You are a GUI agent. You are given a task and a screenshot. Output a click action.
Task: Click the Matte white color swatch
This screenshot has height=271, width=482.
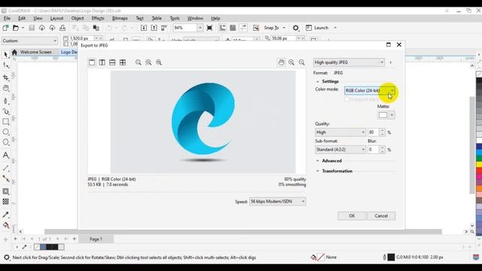[383, 115]
